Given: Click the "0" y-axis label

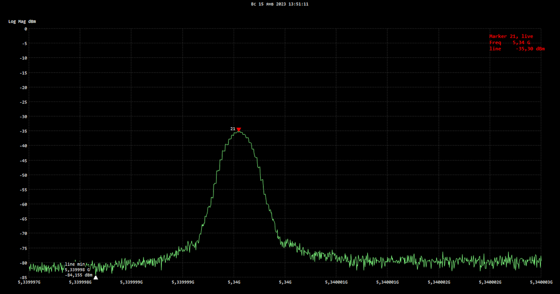Looking at the screenshot, I should [26, 29].
